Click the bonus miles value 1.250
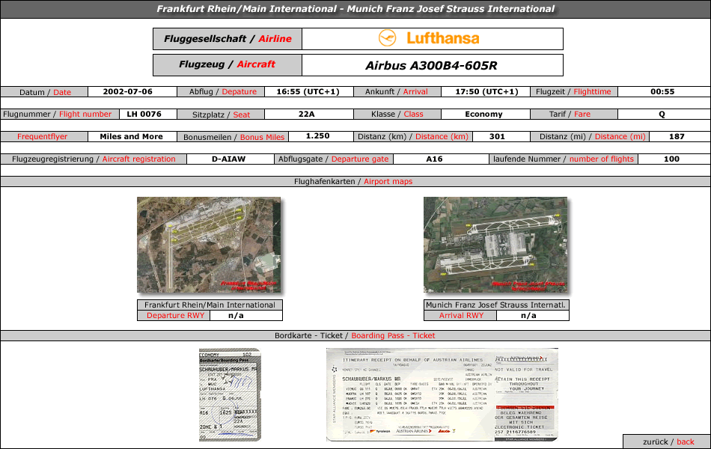This screenshot has width=711, height=449. point(317,136)
